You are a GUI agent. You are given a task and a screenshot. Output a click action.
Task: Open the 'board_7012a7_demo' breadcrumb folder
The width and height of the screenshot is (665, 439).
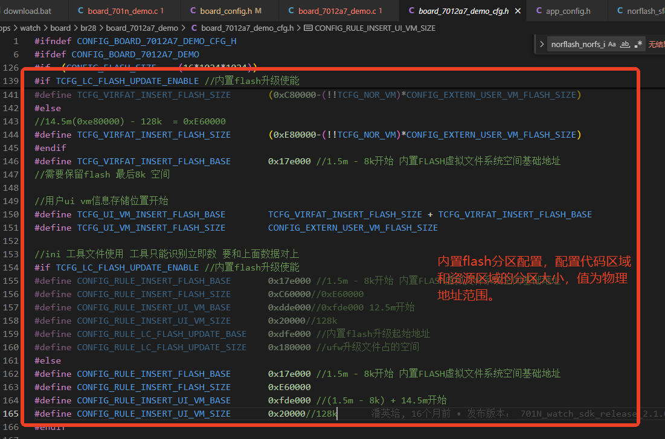tap(142, 28)
